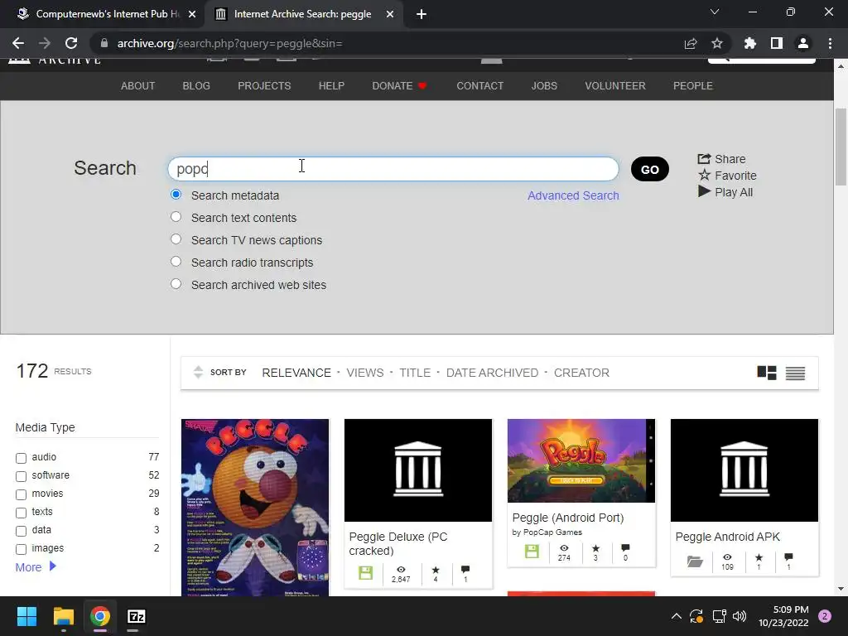The image size is (848, 636).
Task: Switch to list view icon
Action: [795, 373]
